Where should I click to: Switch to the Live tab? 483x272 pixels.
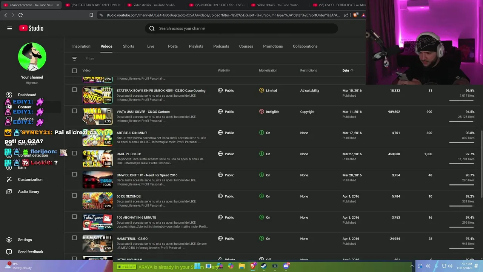coord(151,46)
